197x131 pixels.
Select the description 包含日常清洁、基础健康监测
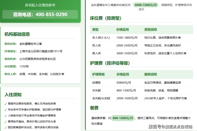coord(163,83)
